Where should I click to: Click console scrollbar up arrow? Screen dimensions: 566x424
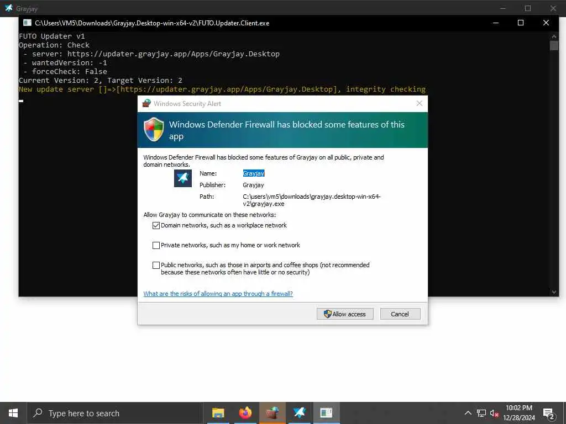554,36
